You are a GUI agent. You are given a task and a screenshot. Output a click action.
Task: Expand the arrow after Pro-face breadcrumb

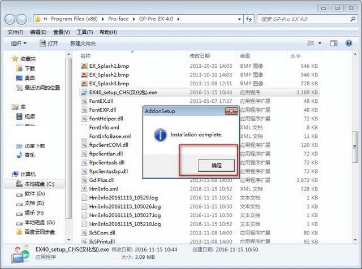click(x=134, y=19)
